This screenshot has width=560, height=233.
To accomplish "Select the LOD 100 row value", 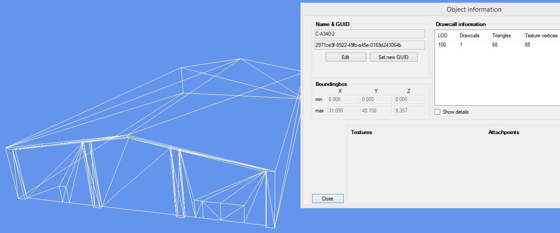I will click(442, 45).
